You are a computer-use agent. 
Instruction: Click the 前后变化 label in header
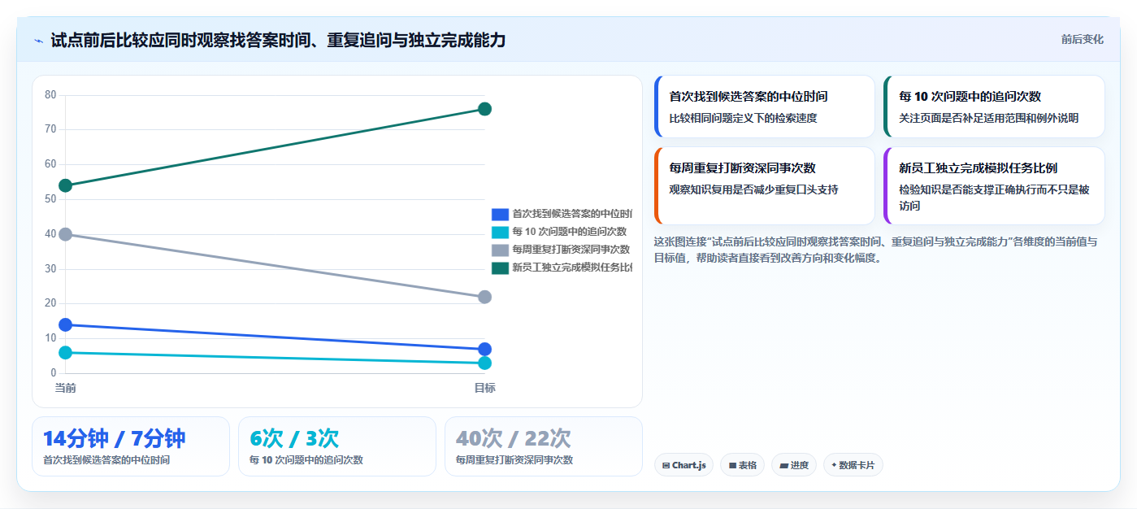click(1082, 39)
